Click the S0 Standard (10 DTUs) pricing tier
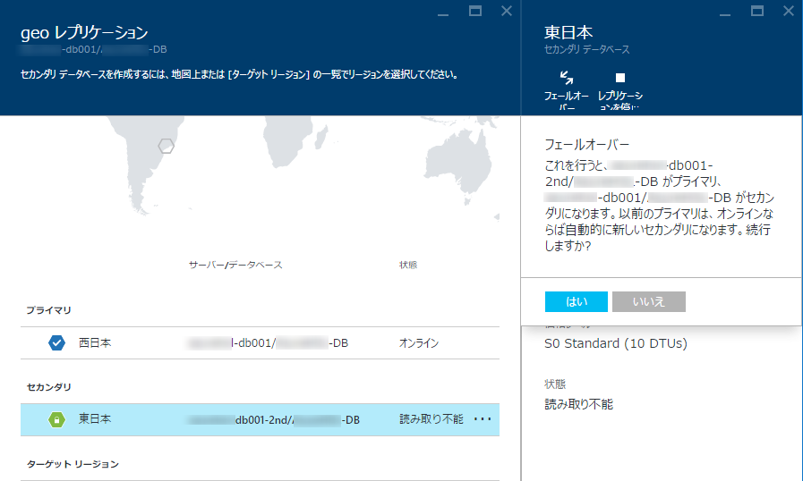 [x=616, y=343]
